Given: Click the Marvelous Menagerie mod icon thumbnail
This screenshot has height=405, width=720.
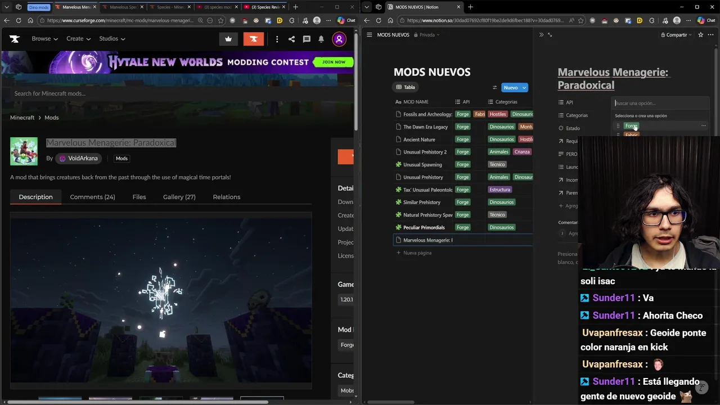Looking at the screenshot, I should pyautogui.click(x=24, y=151).
